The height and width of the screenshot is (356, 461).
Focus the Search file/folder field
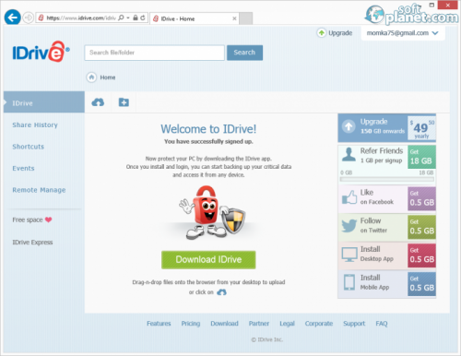pyautogui.click(x=155, y=53)
